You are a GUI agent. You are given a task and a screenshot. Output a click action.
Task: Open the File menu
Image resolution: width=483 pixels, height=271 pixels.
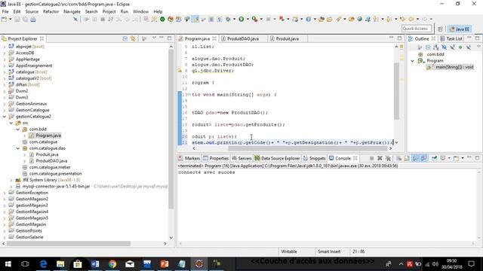point(5,11)
